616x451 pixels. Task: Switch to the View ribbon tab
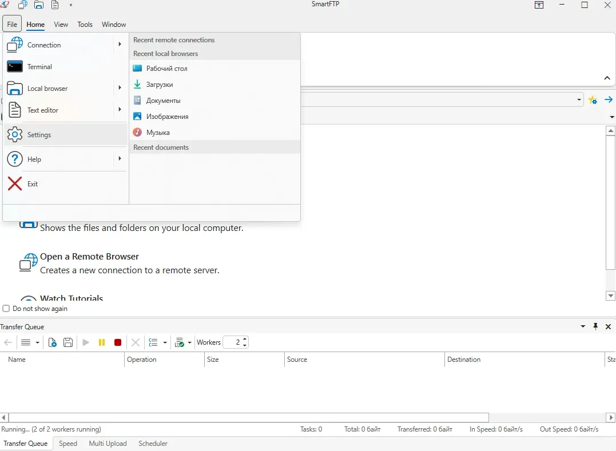[61, 25]
